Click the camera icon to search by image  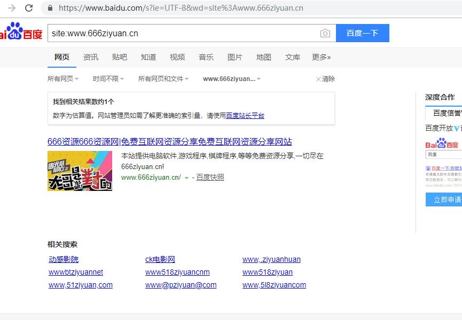coord(325,33)
